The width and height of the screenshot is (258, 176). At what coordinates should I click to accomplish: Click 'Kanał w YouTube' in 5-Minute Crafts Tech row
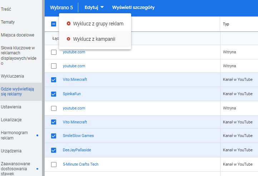coord(238,164)
